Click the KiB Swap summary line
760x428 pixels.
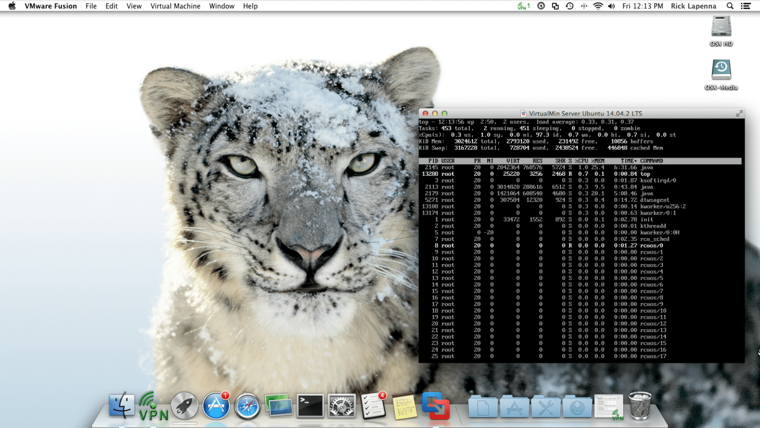(x=541, y=148)
